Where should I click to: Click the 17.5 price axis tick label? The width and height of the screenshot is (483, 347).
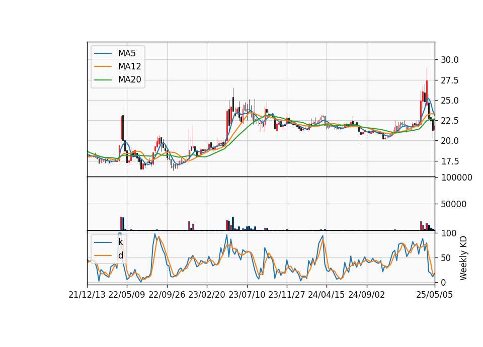click(x=449, y=161)
